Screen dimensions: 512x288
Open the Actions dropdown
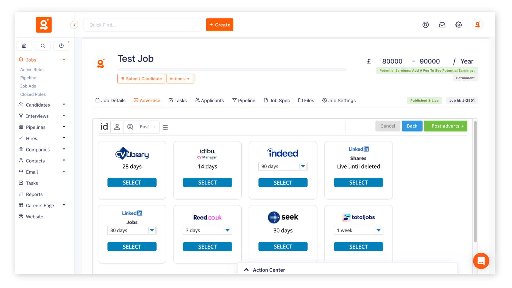click(180, 79)
